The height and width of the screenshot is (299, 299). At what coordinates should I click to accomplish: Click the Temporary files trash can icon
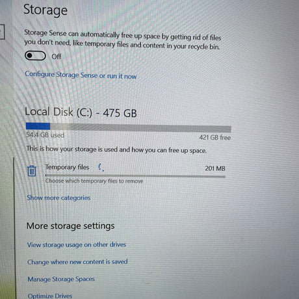[x=32, y=171]
